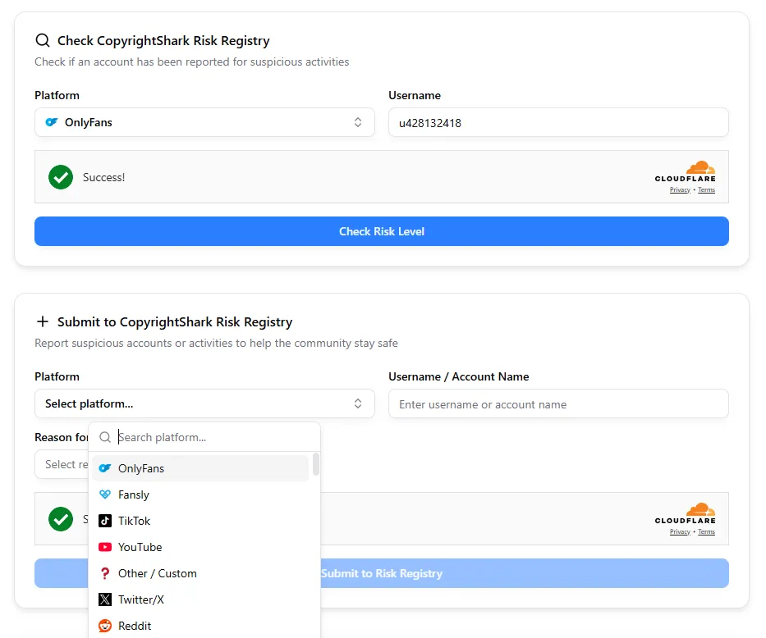Click the green success checkmark in the check section
766x638 pixels.
tap(60, 177)
